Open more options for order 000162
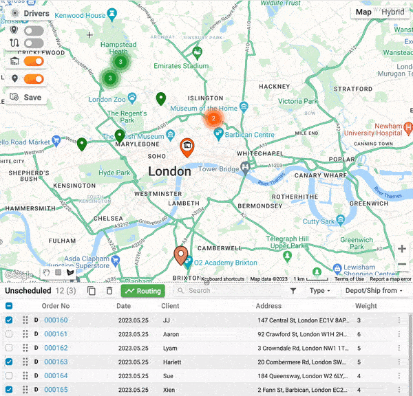Viewport: 413px width, 396px height. [399, 348]
